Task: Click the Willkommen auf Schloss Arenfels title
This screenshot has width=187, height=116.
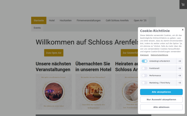Action: [x=87, y=42]
